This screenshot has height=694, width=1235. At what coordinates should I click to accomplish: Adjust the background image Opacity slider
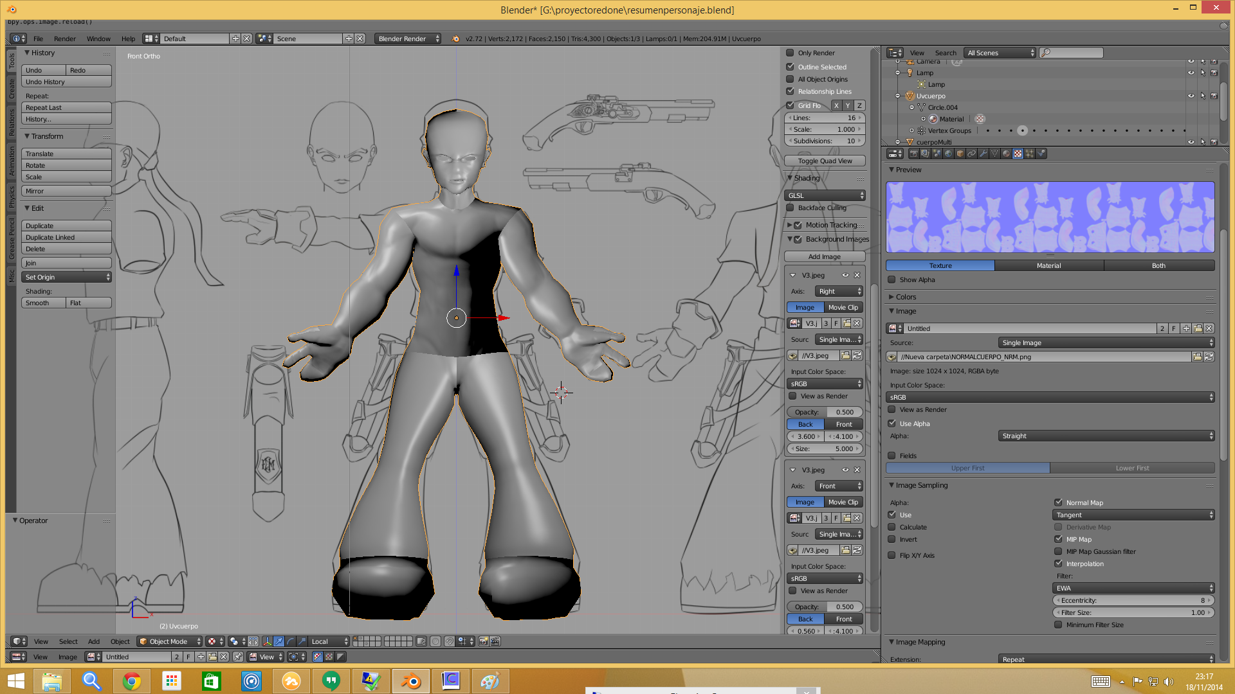point(825,412)
